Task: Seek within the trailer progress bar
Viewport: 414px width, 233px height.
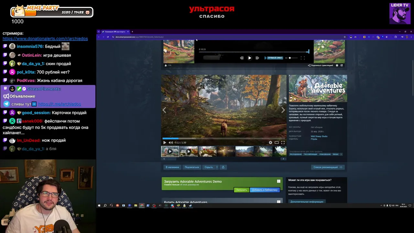Action: coord(224,139)
